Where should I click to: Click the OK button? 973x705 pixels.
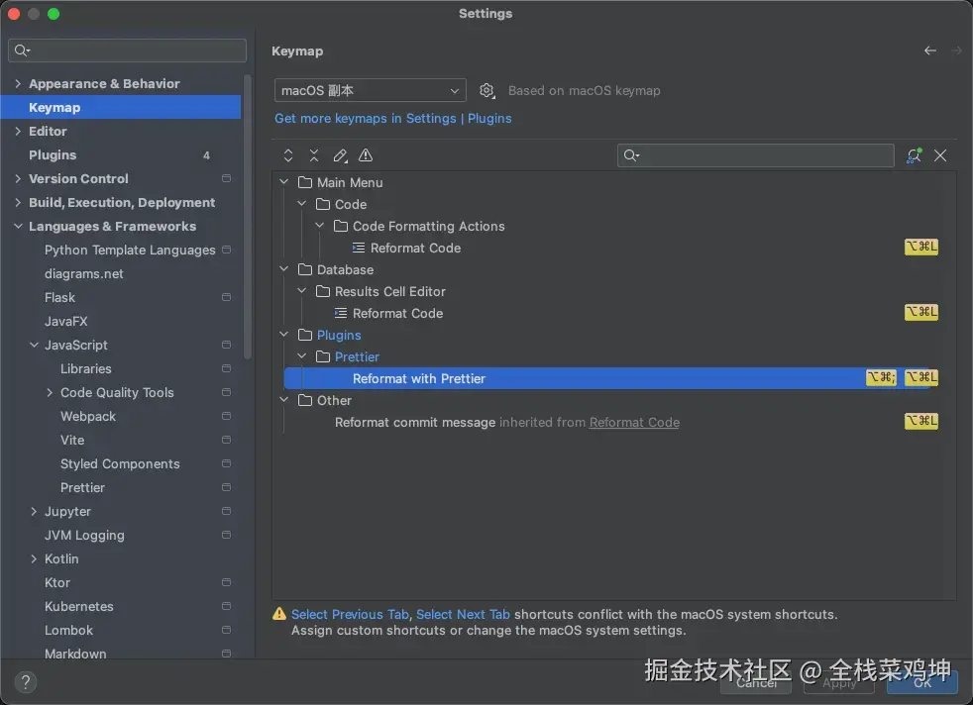(922, 682)
